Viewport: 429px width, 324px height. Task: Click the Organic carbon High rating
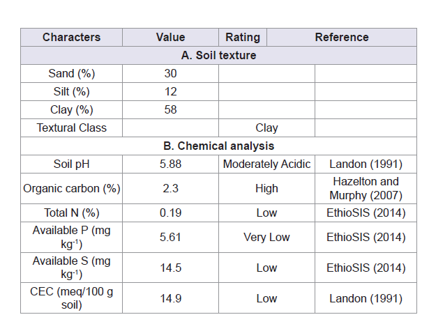[266, 188]
